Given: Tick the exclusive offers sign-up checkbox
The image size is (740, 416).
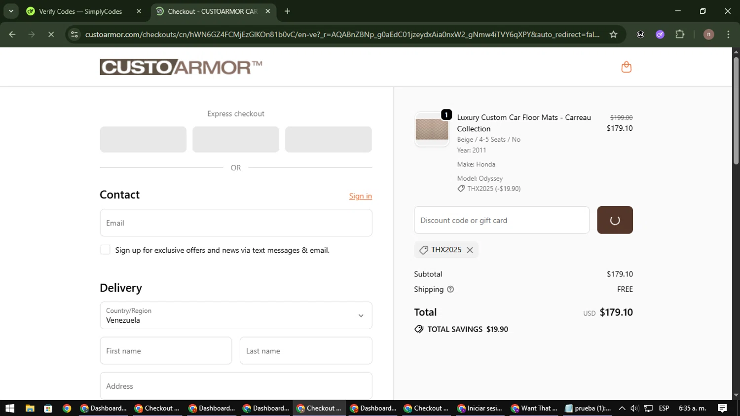Looking at the screenshot, I should coord(105,250).
